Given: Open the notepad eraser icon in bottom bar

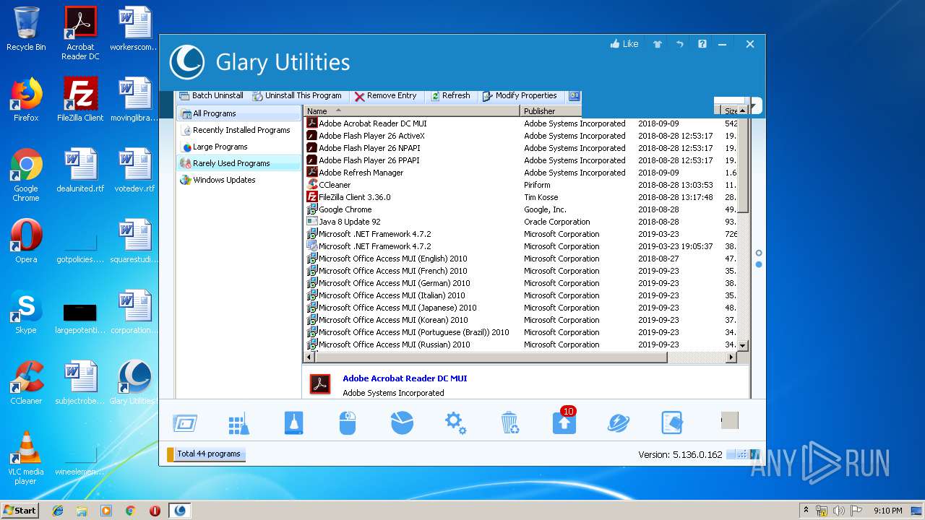Looking at the screenshot, I should (x=672, y=423).
